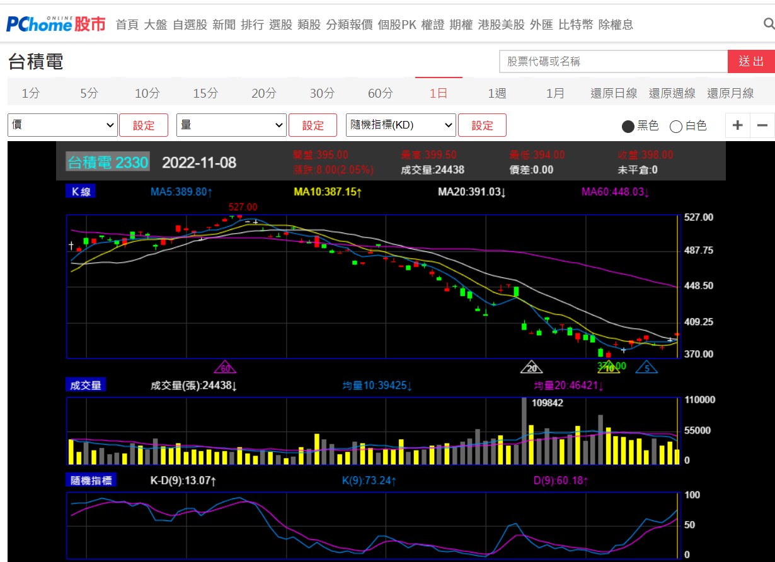This screenshot has width=775, height=562.
Task: Click the 送出 submit button
Action: point(751,61)
